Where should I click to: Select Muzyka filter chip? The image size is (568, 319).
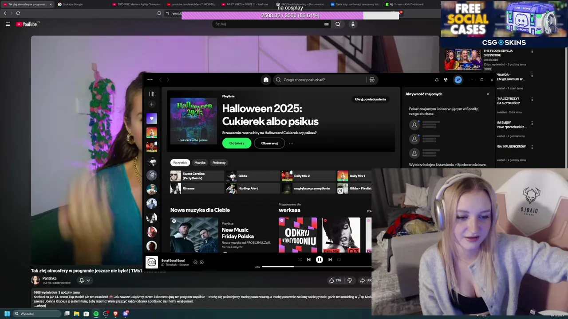coord(200,163)
